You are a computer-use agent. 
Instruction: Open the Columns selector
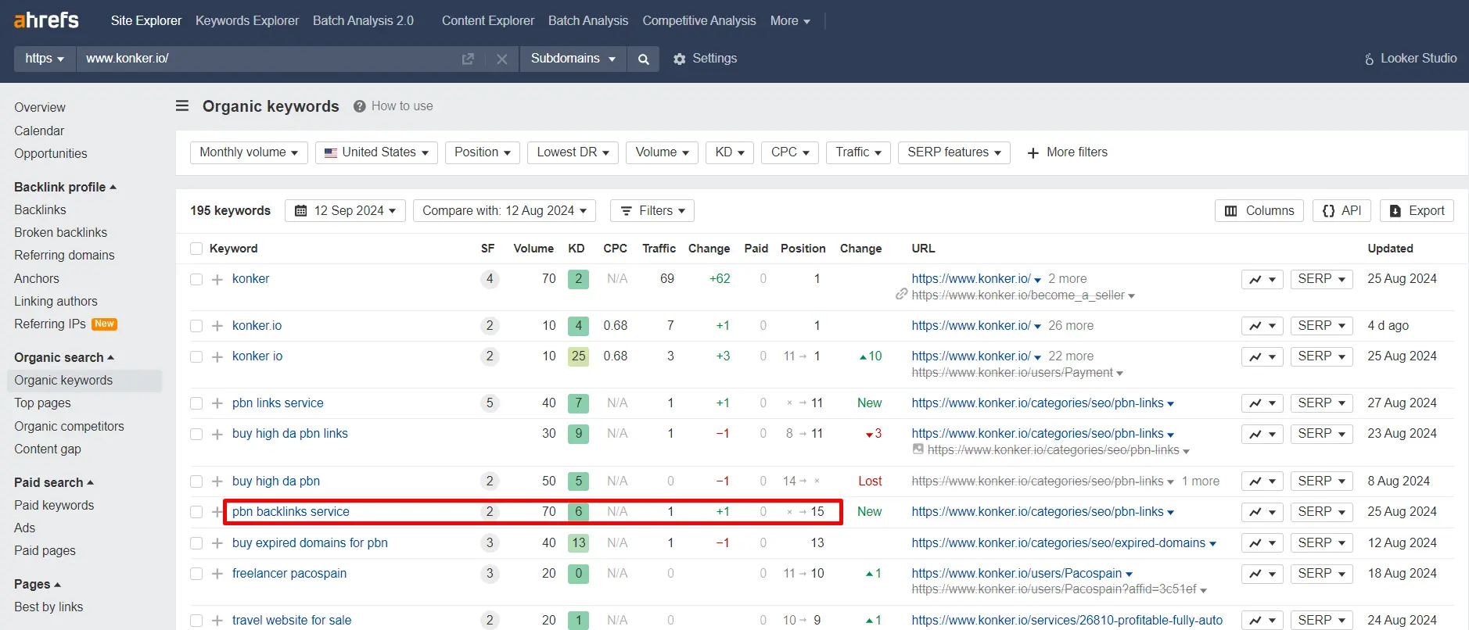coord(1259,211)
